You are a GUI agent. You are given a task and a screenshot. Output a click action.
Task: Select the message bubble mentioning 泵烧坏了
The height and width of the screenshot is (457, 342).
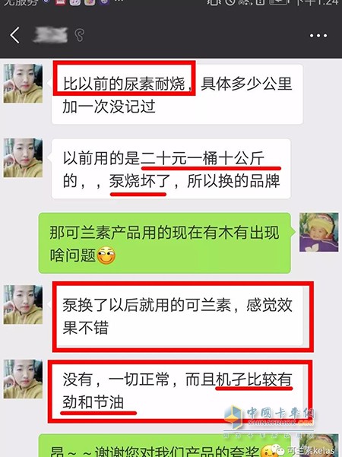pos(171,169)
